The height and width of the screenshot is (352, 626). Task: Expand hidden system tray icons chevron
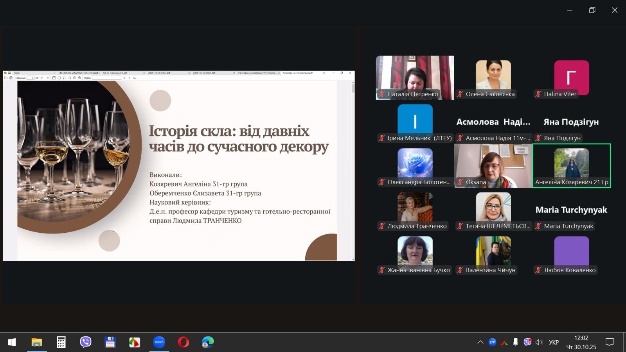point(480,342)
